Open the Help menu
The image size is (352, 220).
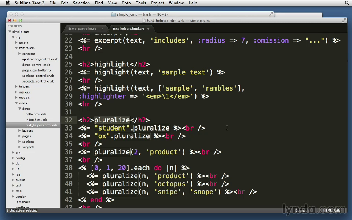(x=192, y=3)
